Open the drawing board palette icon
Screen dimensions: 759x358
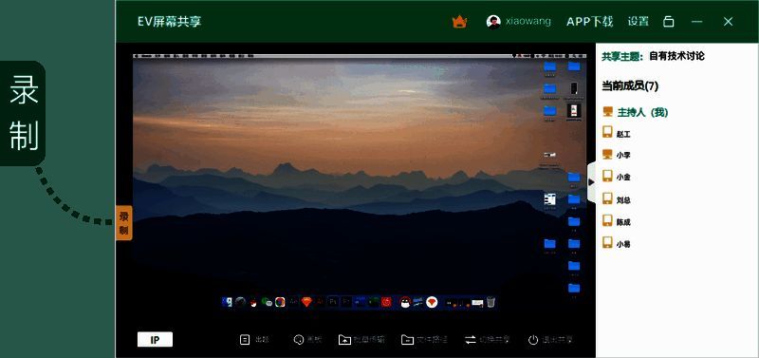[299, 340]
